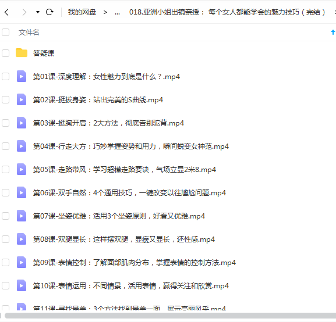This screenshot has height=322, width=336.
Task: Go back using the left arrow
Action: (7, 12)
